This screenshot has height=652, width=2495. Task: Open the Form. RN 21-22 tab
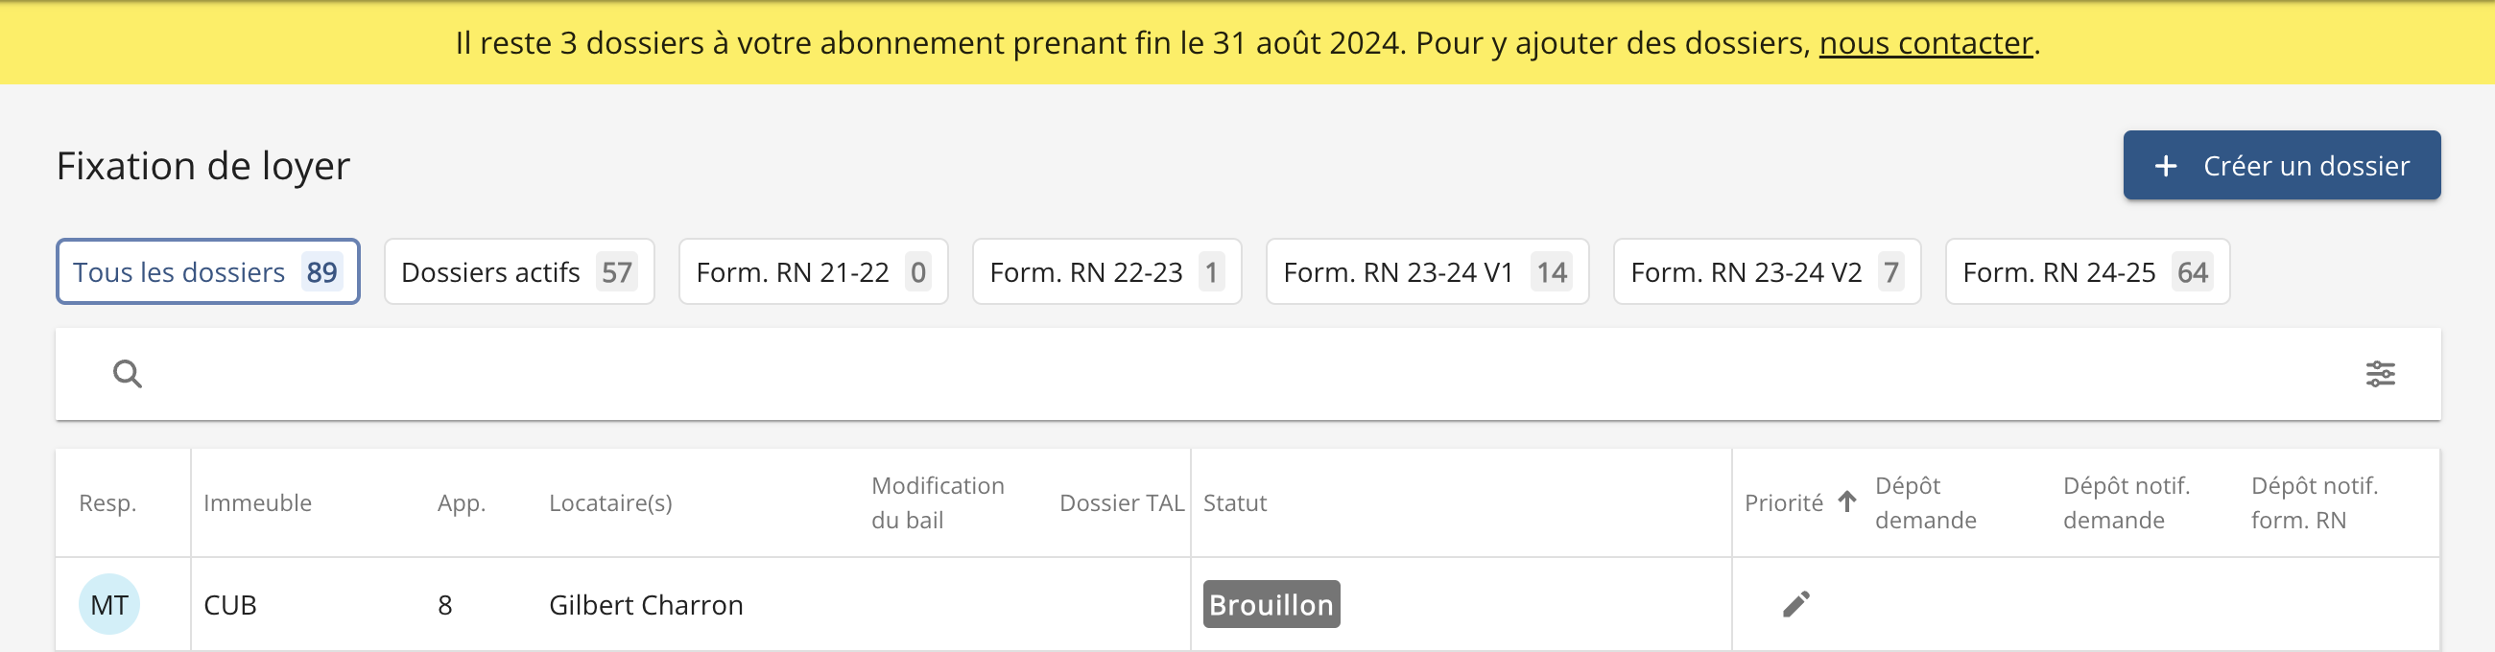pos(813,272)
